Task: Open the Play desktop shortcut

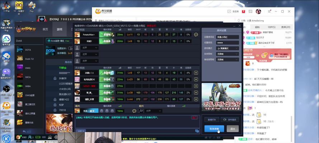Action: 32,7
